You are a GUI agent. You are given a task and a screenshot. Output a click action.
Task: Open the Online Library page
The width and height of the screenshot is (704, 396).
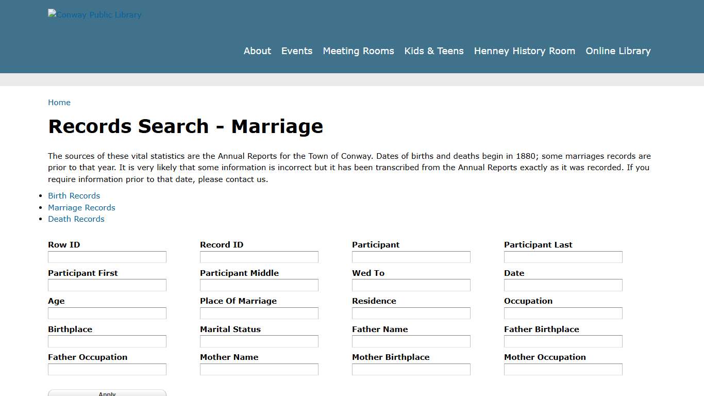tap(618, 51)
